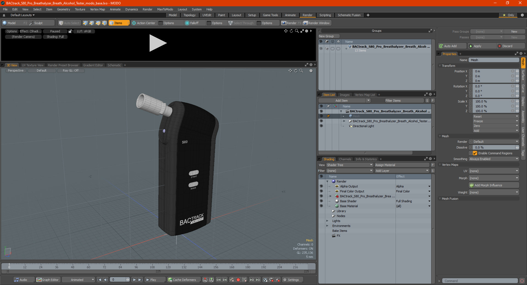Open the Graph Editor
The image size is (527, 285).
[47, 280]
